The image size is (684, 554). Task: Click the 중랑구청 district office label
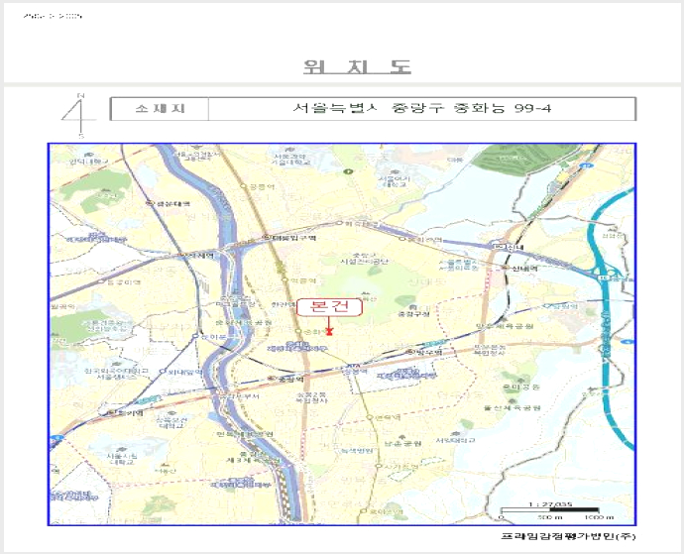coord(414,313)
